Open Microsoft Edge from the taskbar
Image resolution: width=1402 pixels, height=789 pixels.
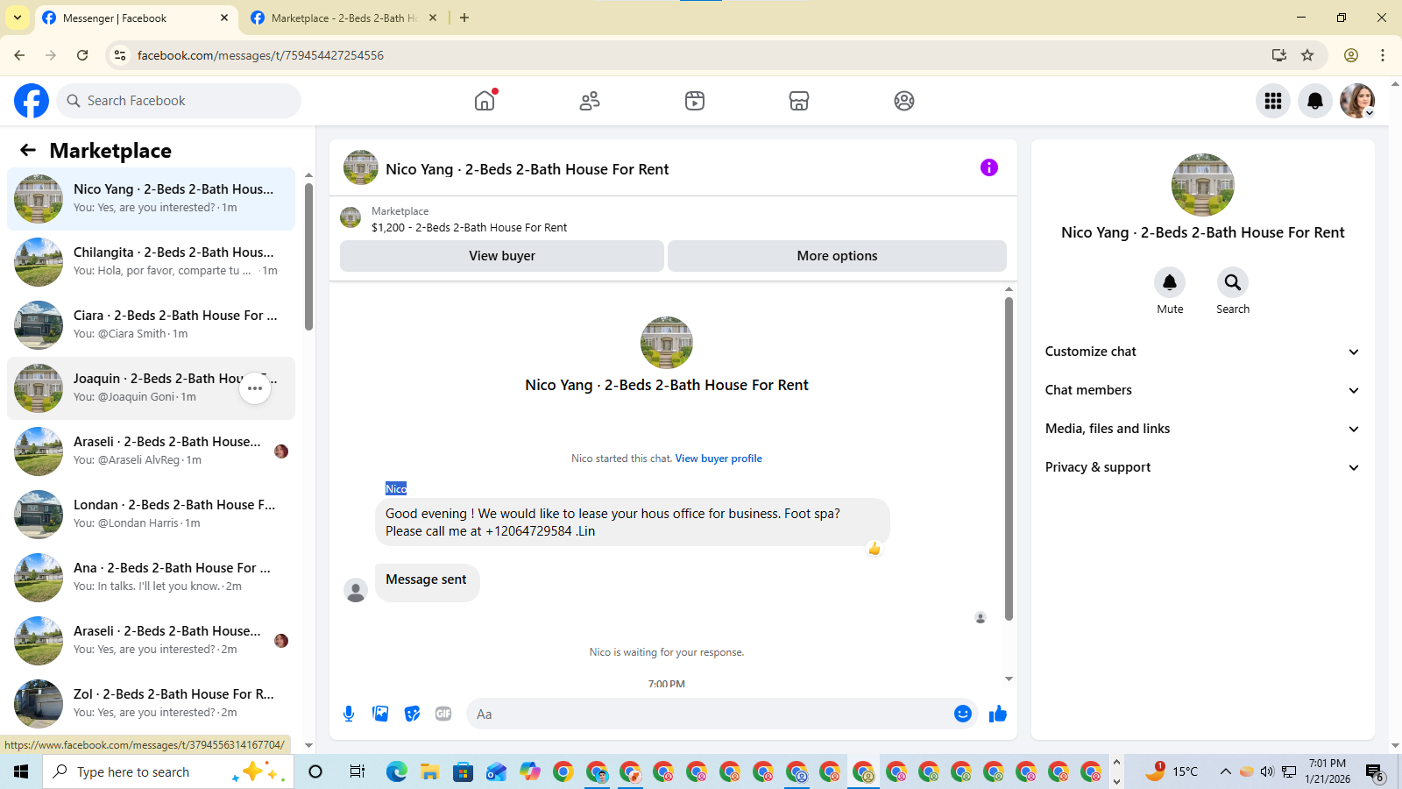point(397,771)
